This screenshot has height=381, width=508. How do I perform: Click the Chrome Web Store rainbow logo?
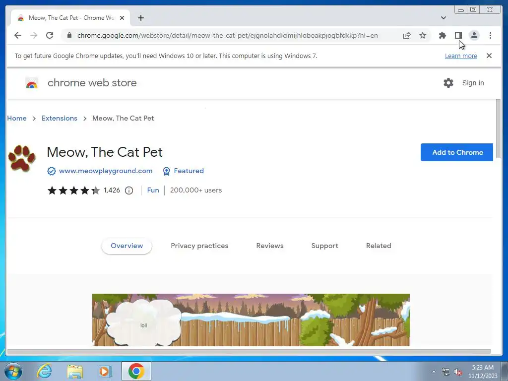(x=32, y=83)
